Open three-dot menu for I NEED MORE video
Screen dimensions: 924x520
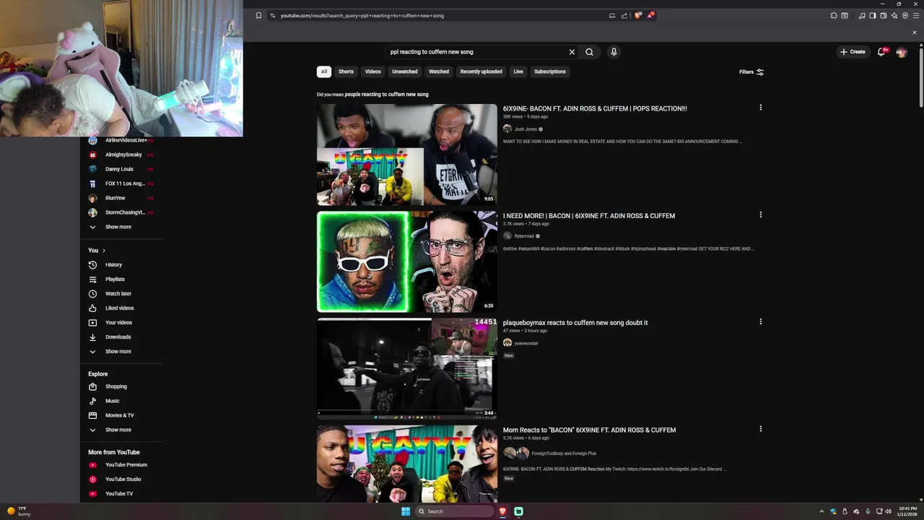click(760, 214)
